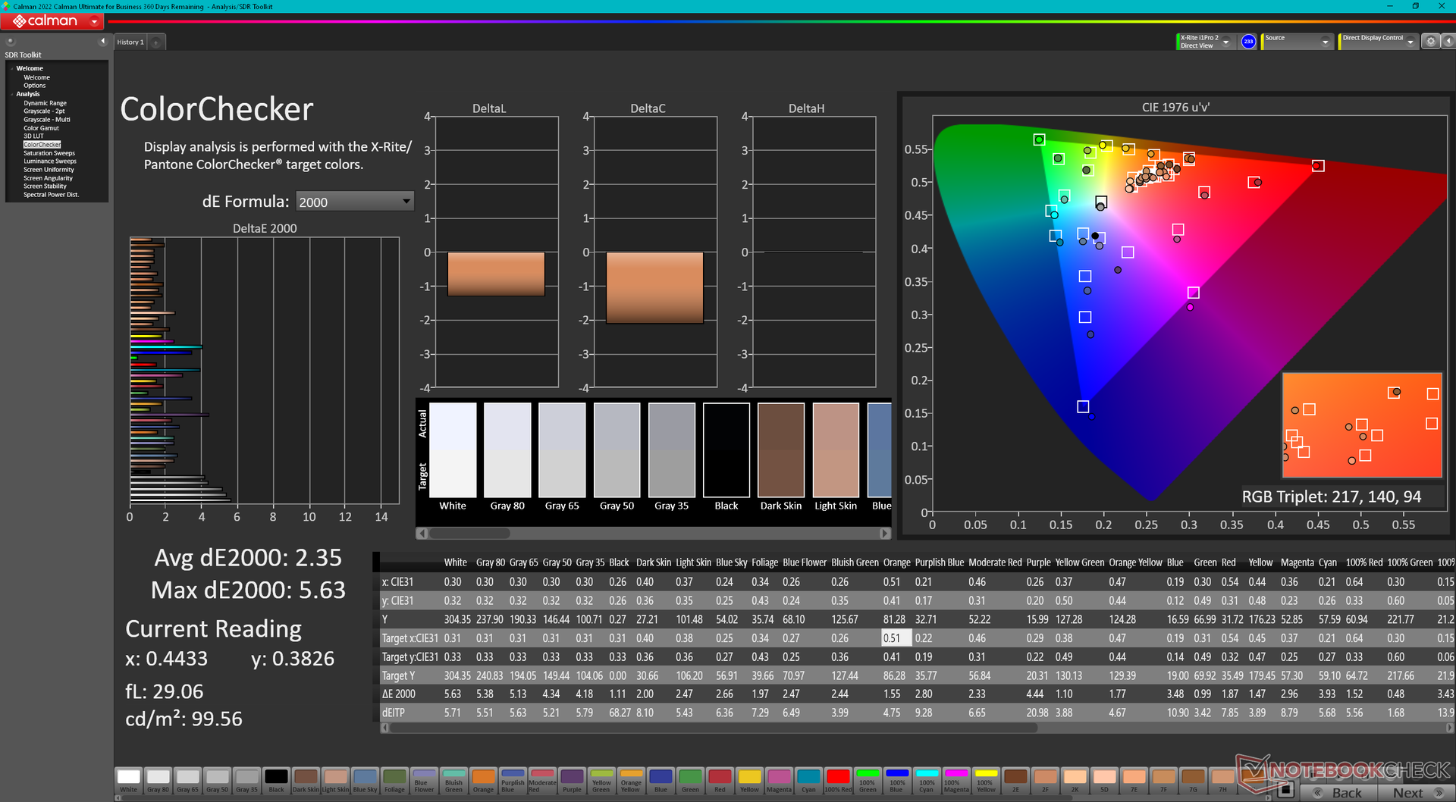Click the stop measurement square button
The image size is (1456, 802).
(1285, 790)
